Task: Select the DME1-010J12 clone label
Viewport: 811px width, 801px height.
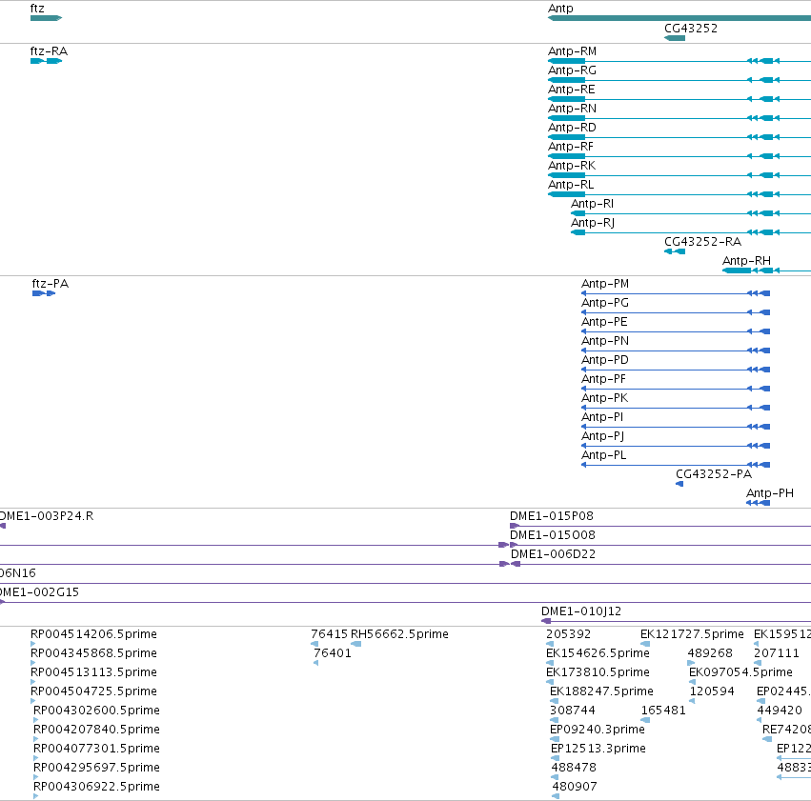Action: pos(581,611)
